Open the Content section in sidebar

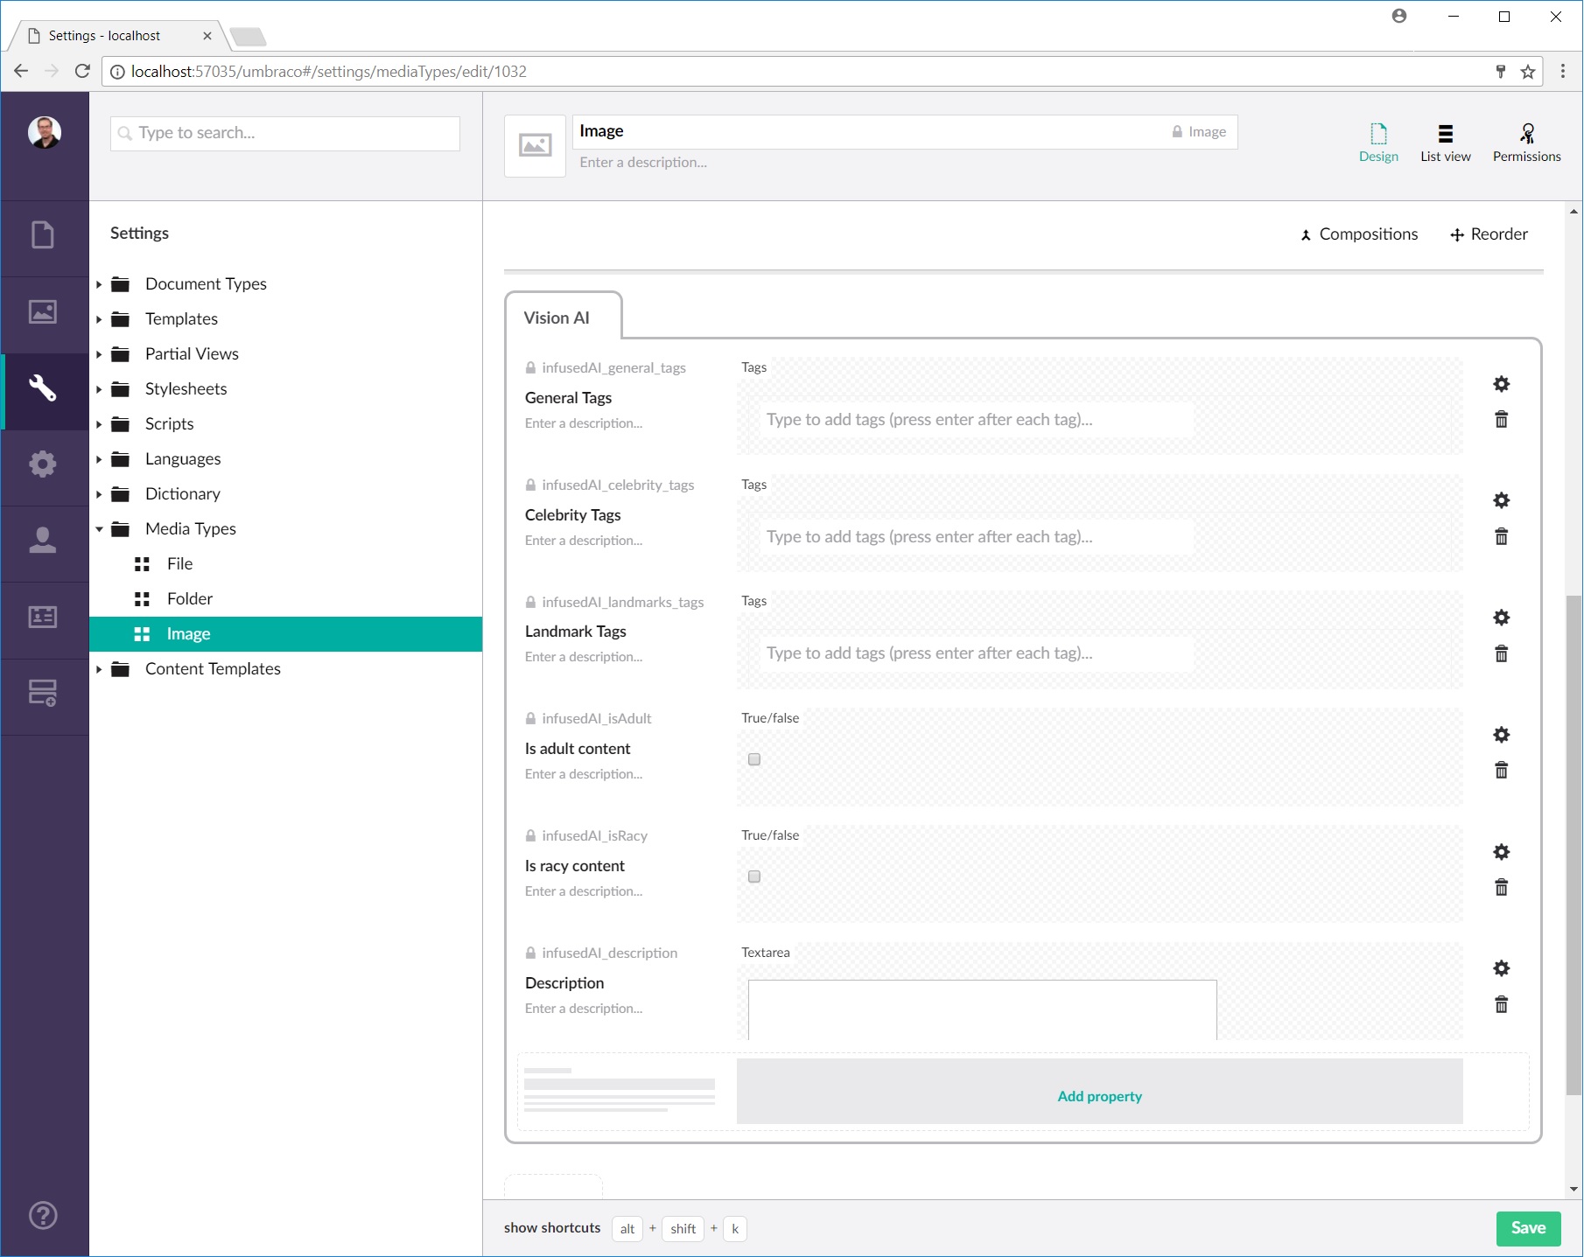[43, 235]
